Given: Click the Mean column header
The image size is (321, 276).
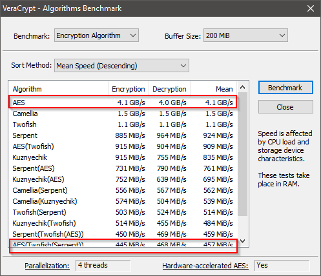Looking at the screenshot, I should 214,89.
